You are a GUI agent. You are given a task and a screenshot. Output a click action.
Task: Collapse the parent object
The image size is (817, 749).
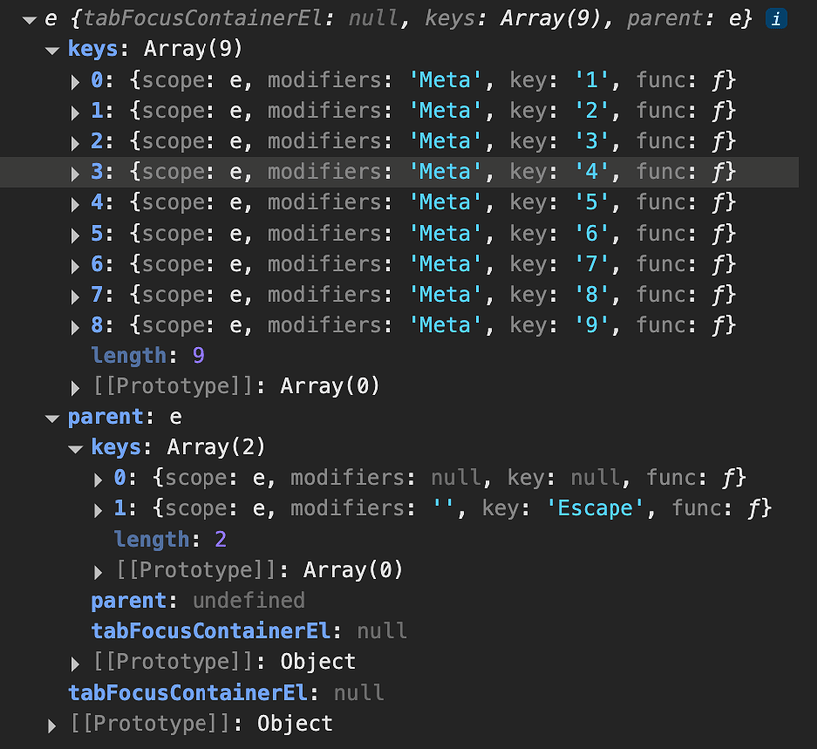pyautogui.click(x=51, y=416)
